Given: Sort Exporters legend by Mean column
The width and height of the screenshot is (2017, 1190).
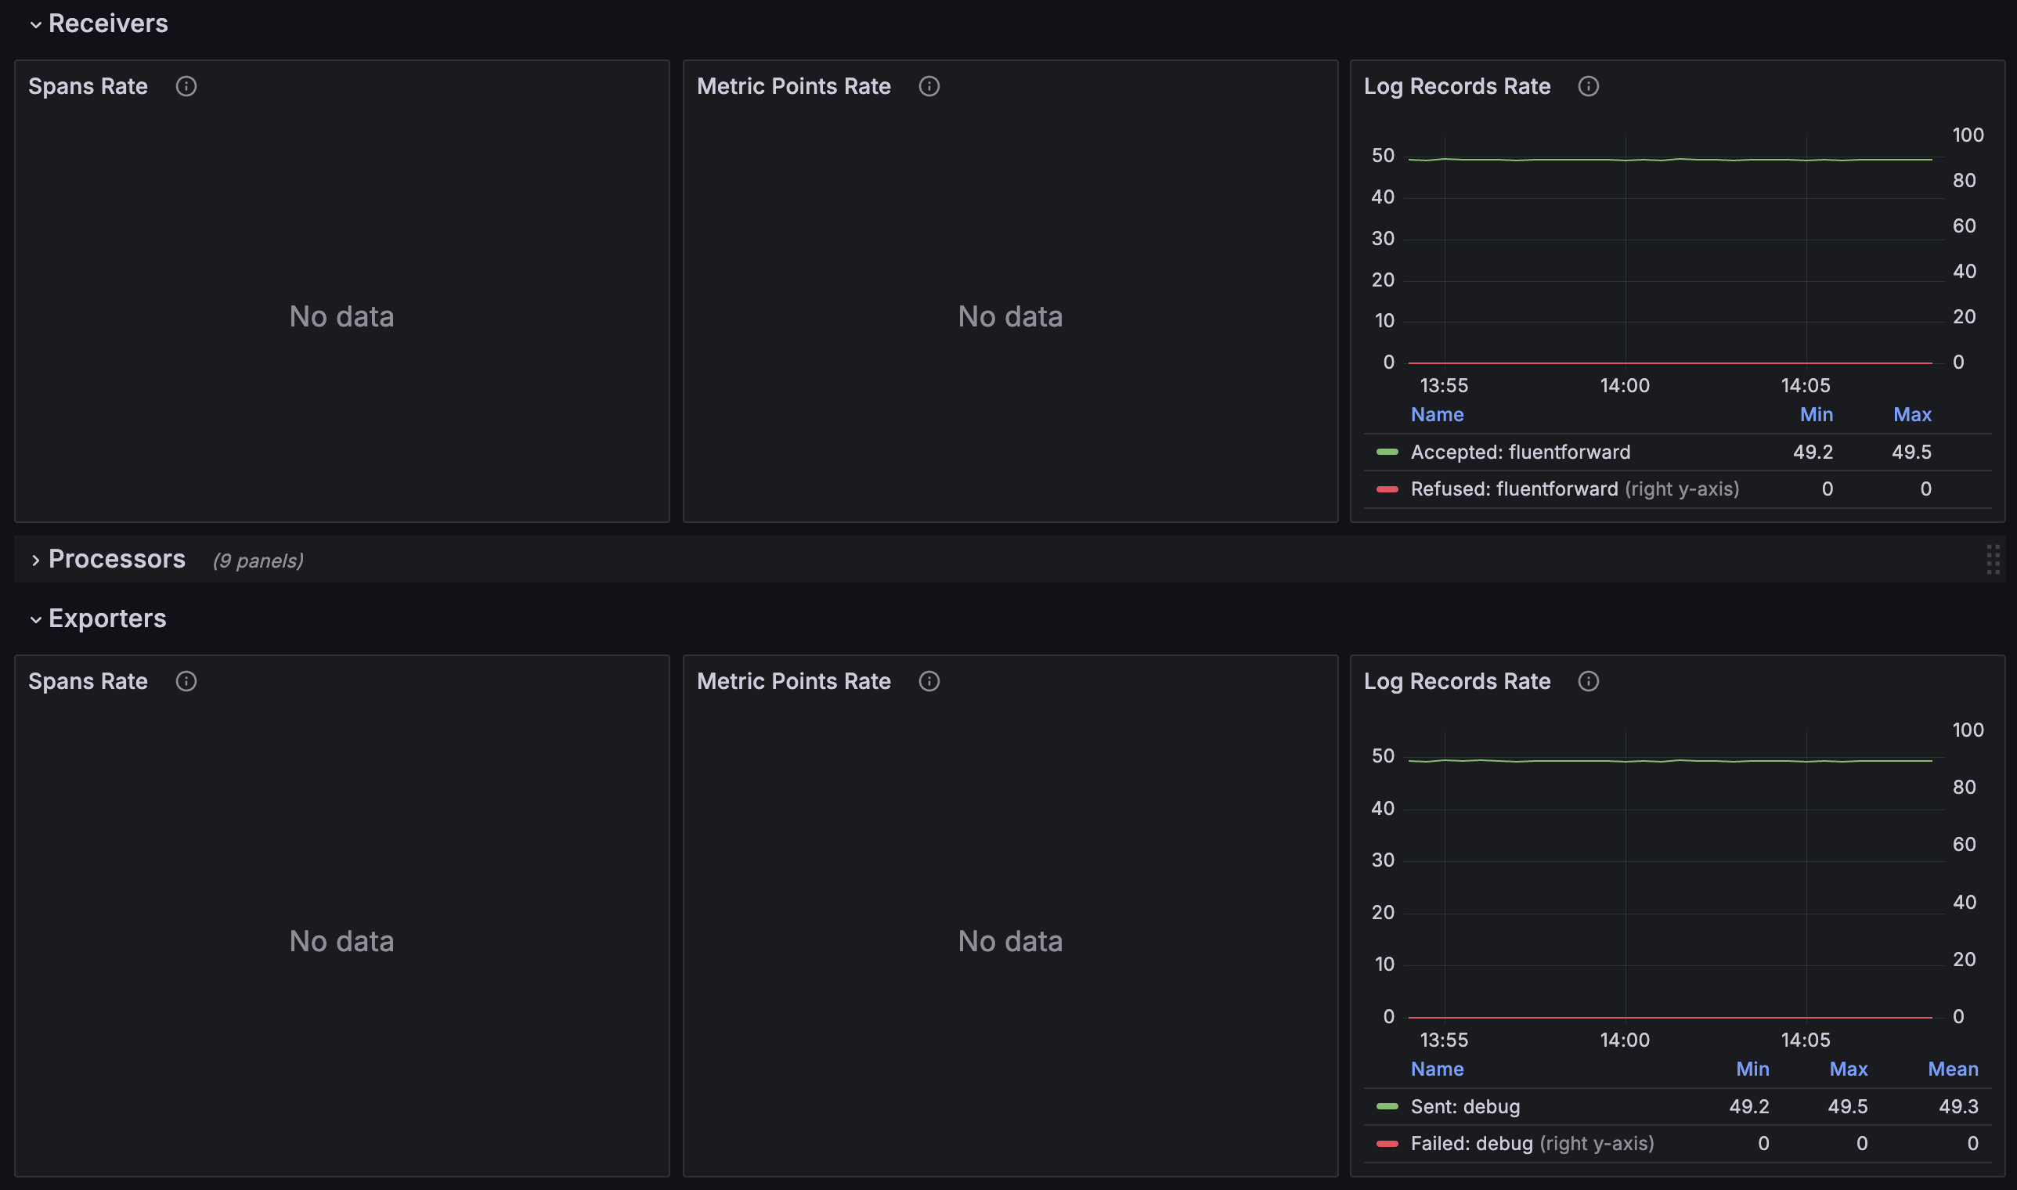Looking at the screenshot, I should [1952, 1069].
